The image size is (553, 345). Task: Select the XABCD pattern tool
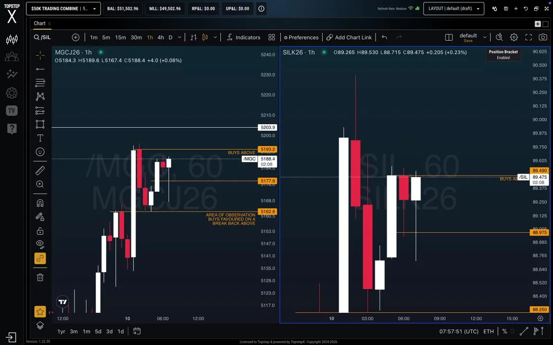[40, 96]
